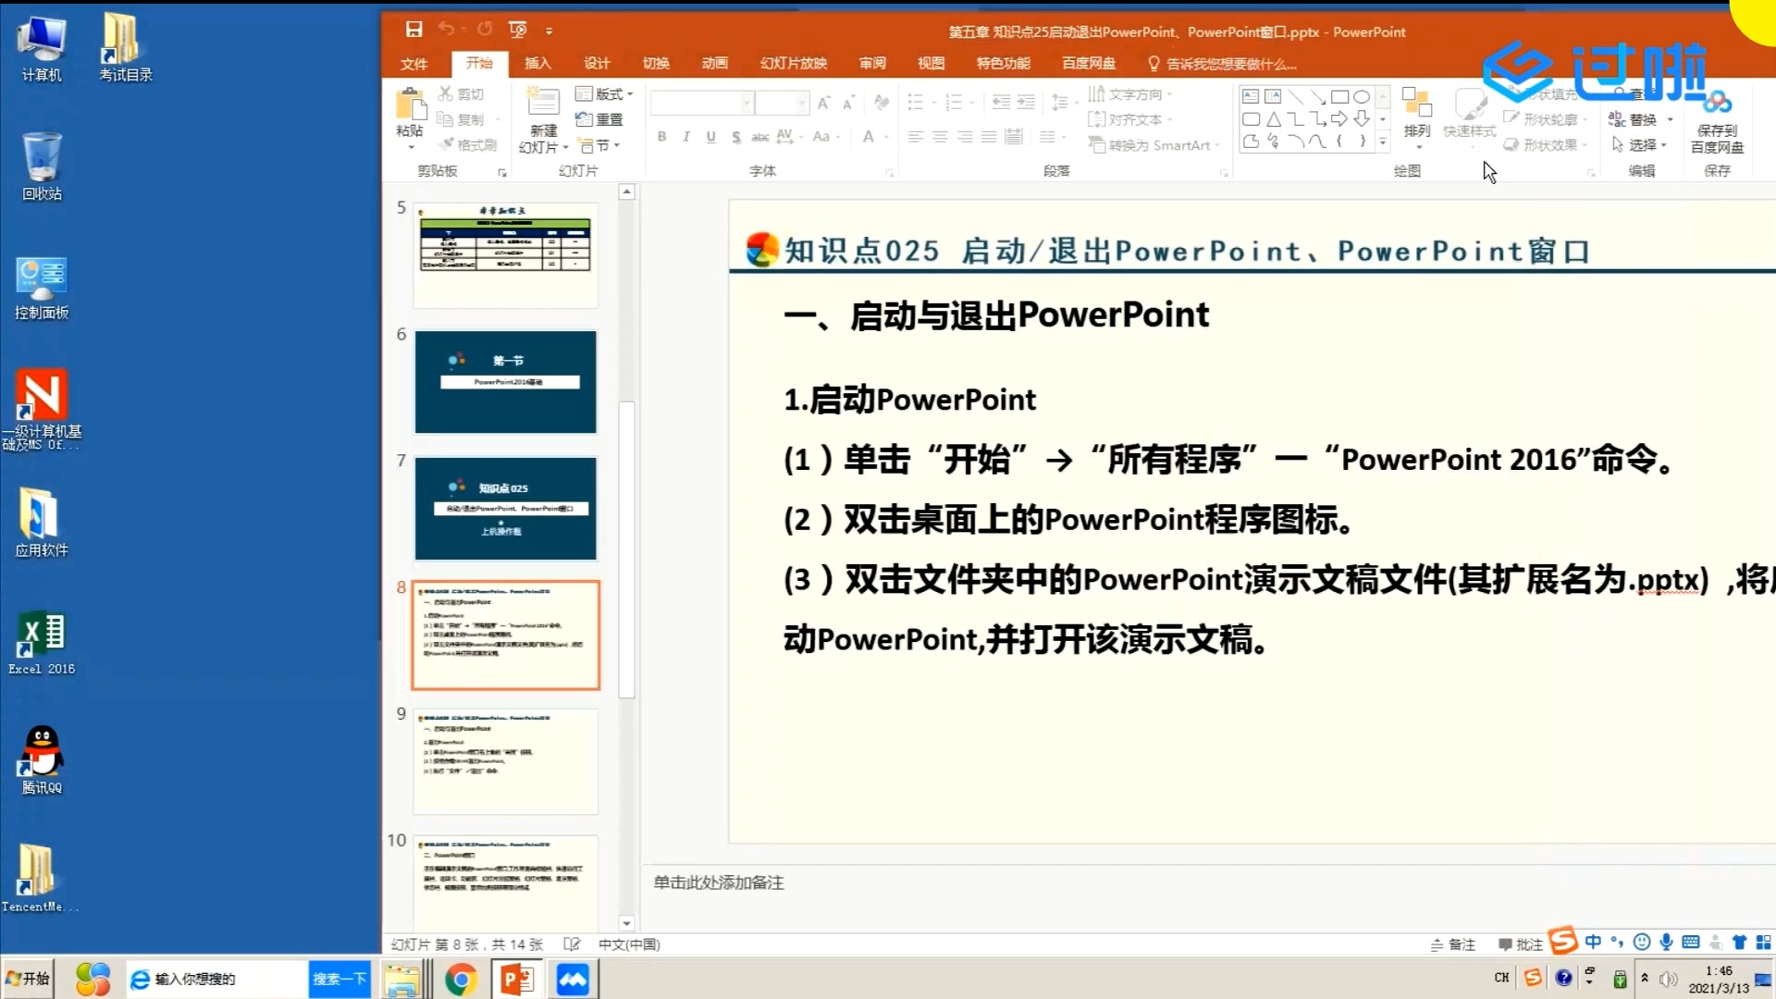The height and width of the screenshot is (999, 1776).
Task: Click the font color A button
Action: 868,137
